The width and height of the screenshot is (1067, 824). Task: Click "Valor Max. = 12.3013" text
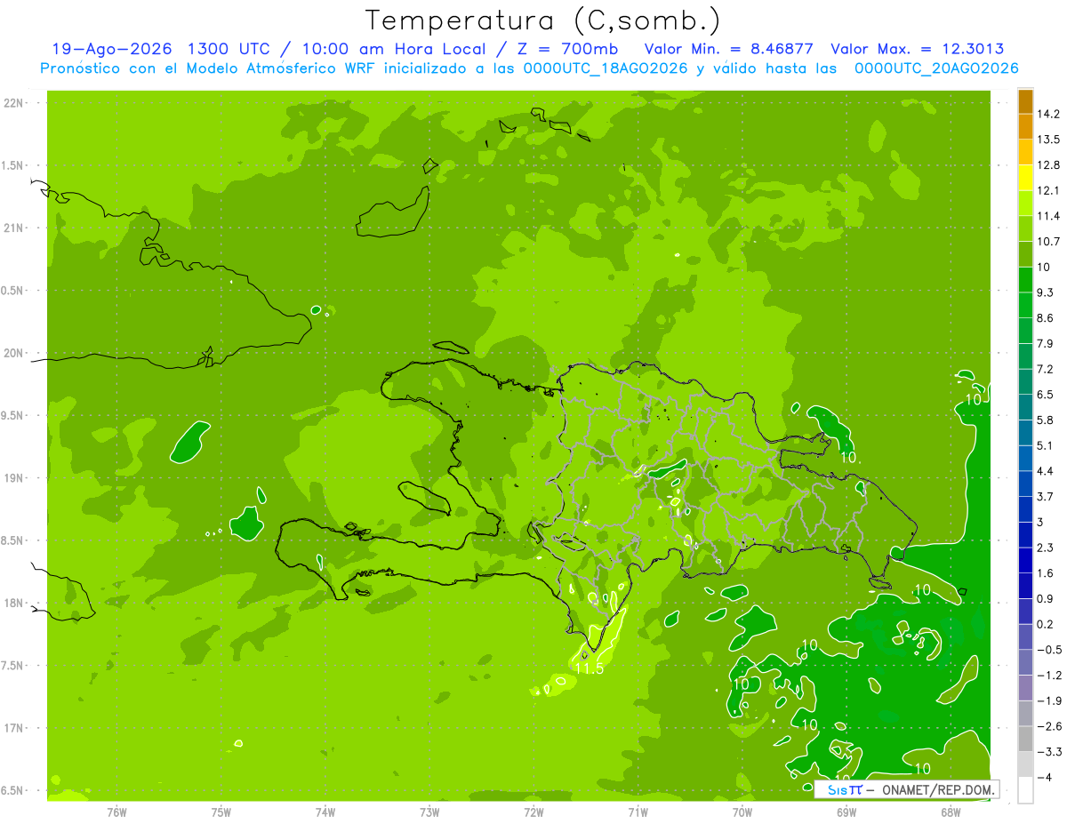click(x=918, y=50)
